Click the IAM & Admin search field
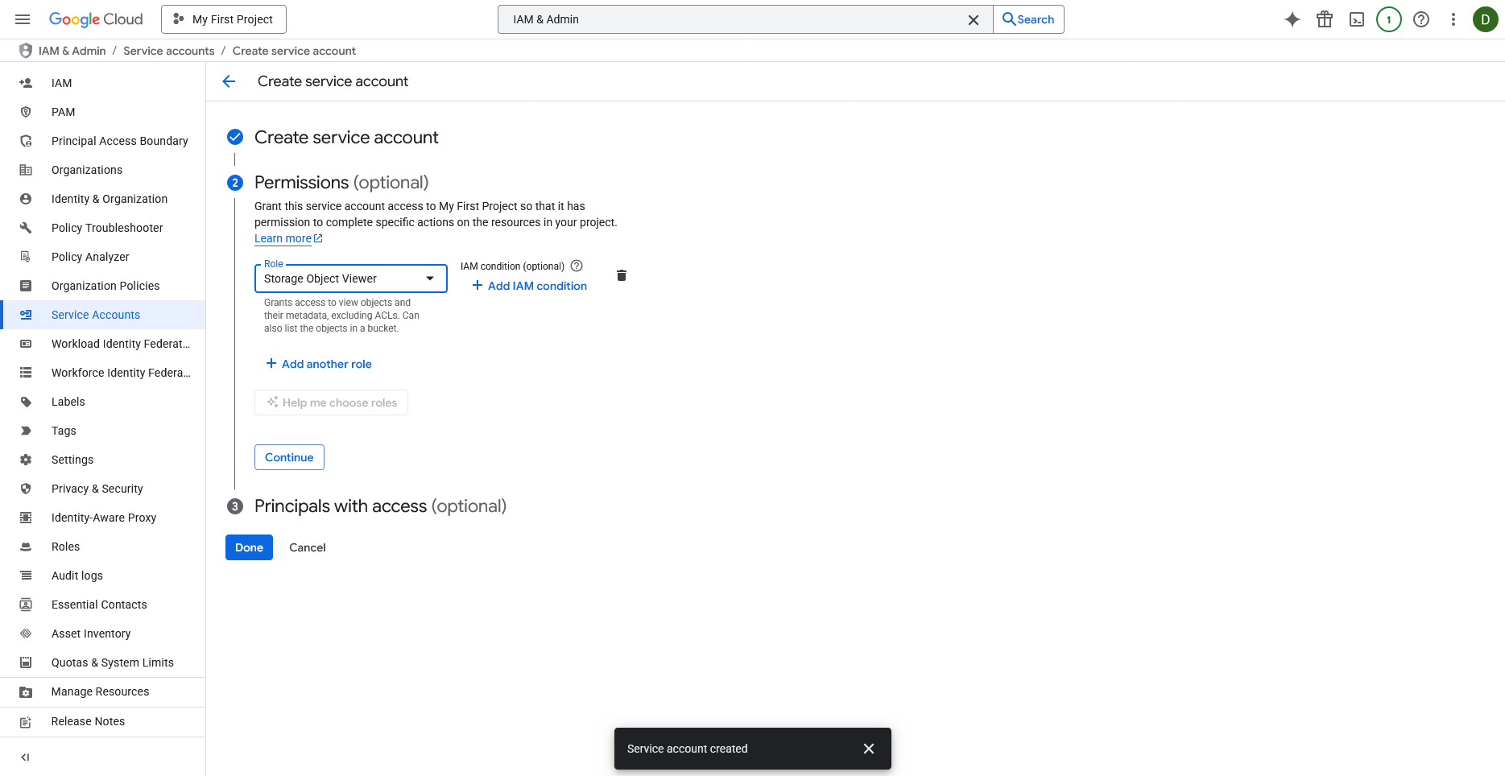Image resolution: width=1505 pixels, height=776 pixels. (x=733, y=19)
